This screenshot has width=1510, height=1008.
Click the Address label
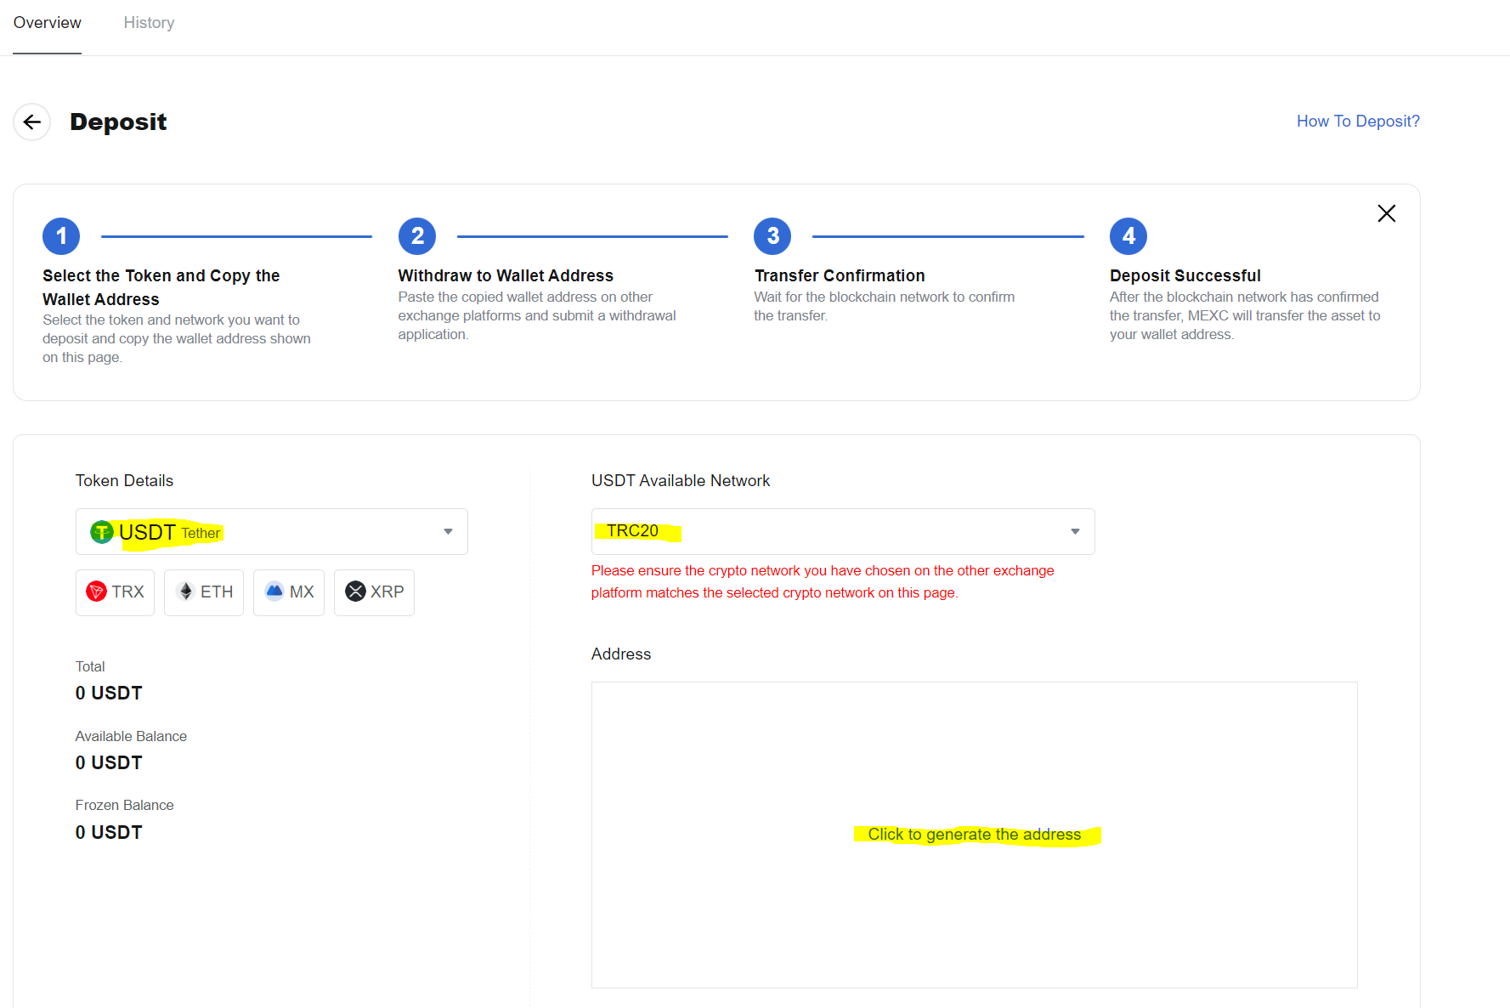click(621, 654)
